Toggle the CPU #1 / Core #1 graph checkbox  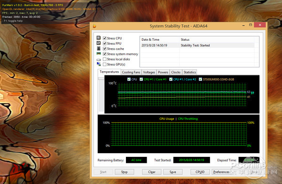pos(141,79)
